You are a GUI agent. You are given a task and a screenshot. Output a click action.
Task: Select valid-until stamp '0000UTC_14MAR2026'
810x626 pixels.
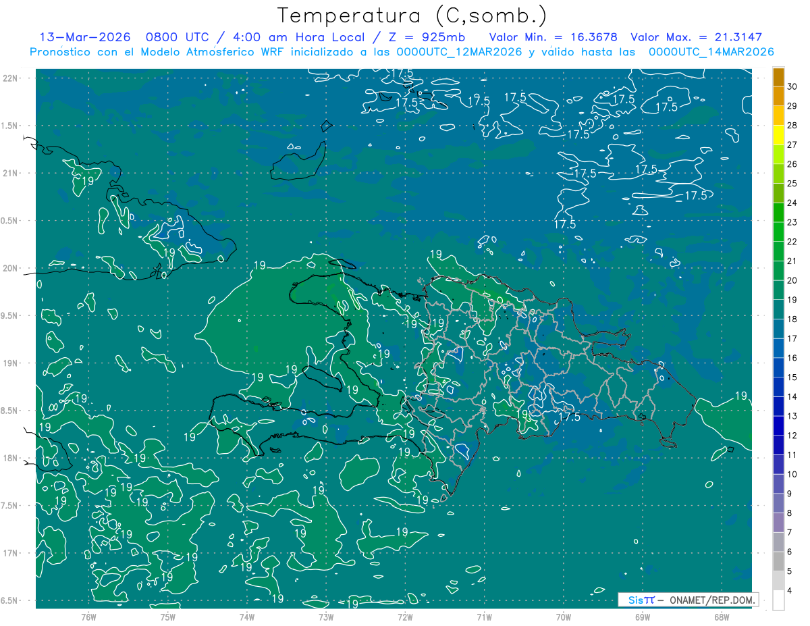point(711,52)
